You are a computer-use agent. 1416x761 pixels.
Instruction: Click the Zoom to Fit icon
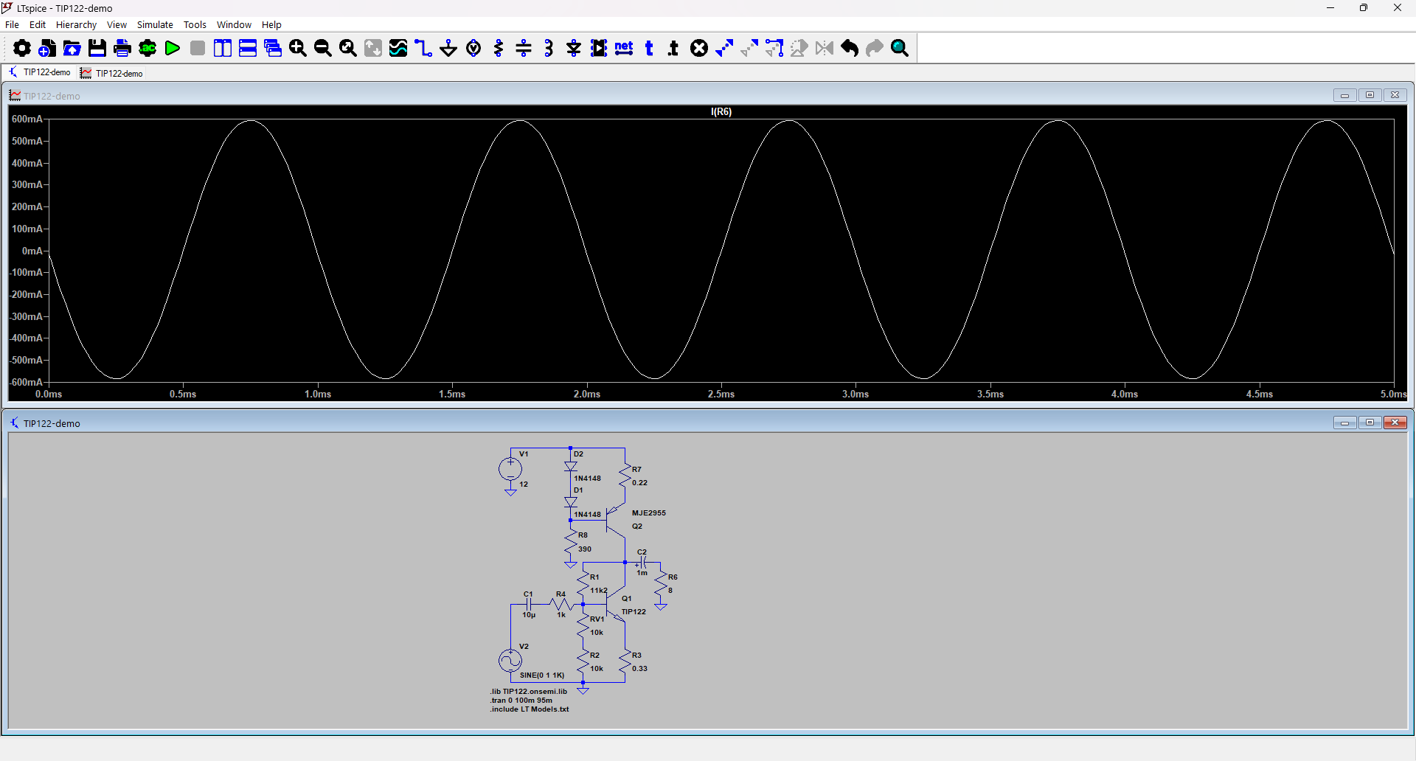point(348,49)
